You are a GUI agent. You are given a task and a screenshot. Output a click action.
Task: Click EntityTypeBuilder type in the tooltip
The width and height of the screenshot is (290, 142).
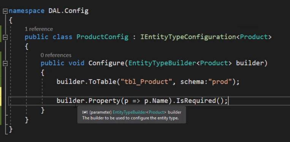(129, 112)
